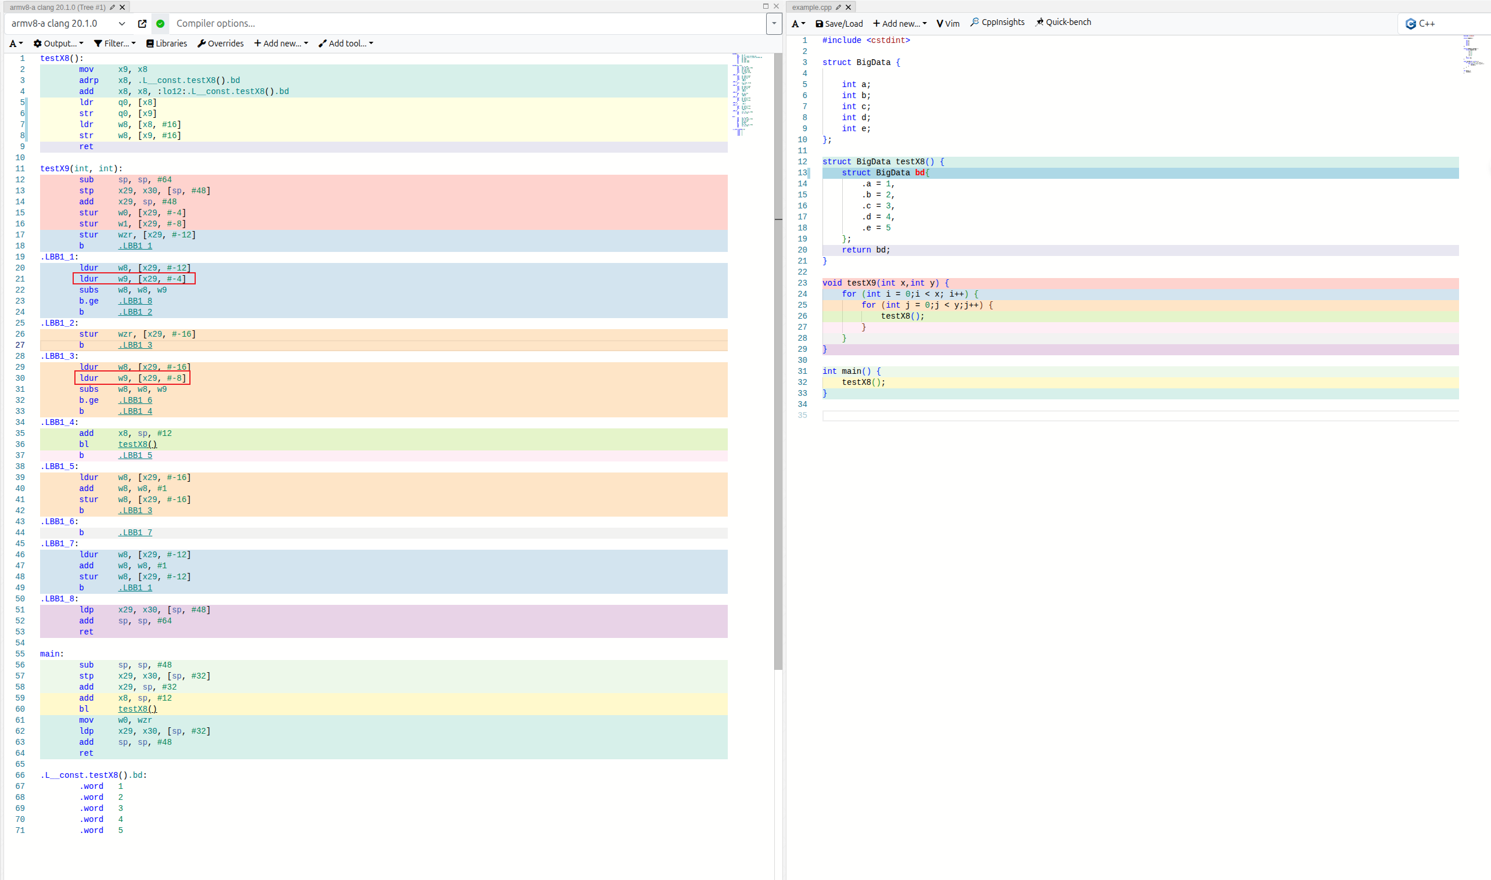1491x880 pixels.
Task: Open compiler Overrides
Action: tap(220, 44)
